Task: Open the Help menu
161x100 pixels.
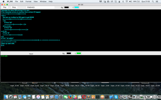Action: [50, 2]
